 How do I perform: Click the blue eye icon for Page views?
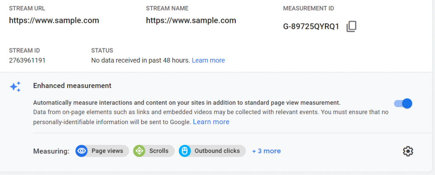(x=82, y=151)
